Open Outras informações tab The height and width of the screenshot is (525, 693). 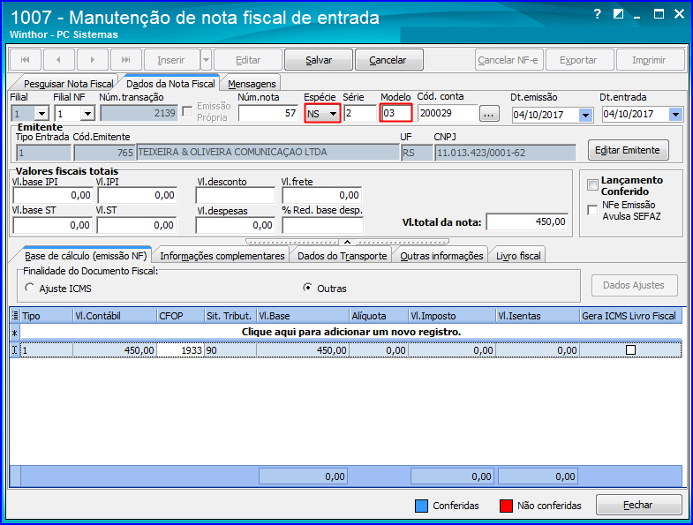[441, 256]
